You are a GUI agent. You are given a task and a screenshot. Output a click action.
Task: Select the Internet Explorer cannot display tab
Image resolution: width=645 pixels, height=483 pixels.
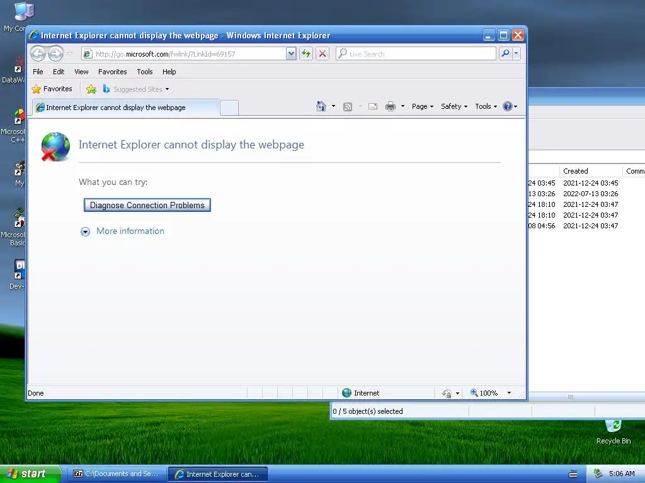pyautogui.click(x=126, y=108)
